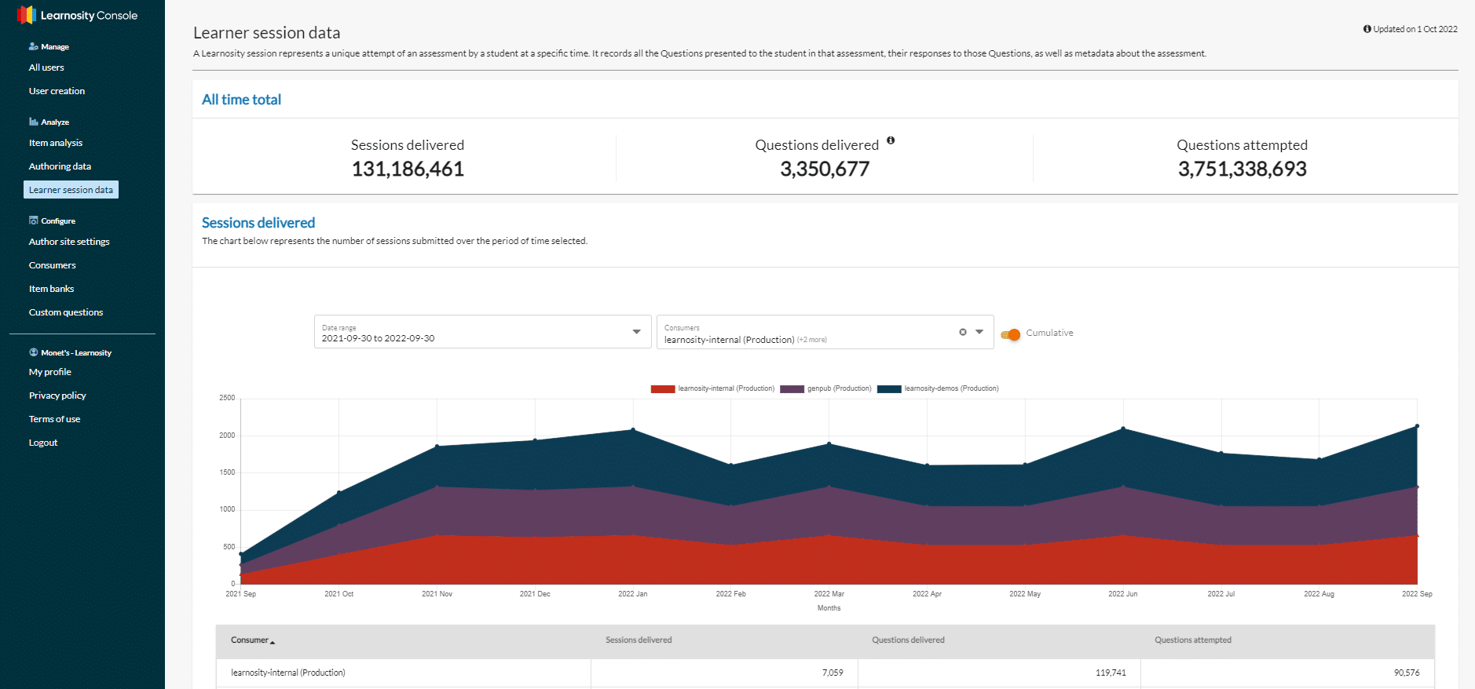Image resolution: width=1475 pixels, height=689 pixels.
Task: Click Logout in the sidebar
Action: pyautogui.click(x=43, y=443)
